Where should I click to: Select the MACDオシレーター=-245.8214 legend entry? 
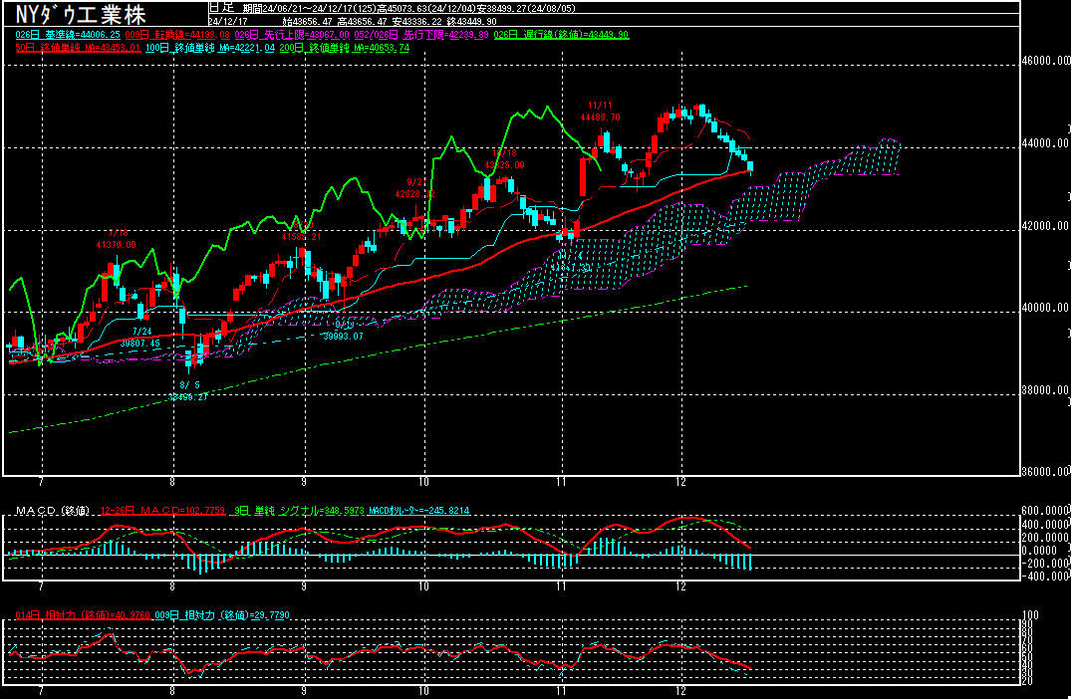(x=419, y=511)
